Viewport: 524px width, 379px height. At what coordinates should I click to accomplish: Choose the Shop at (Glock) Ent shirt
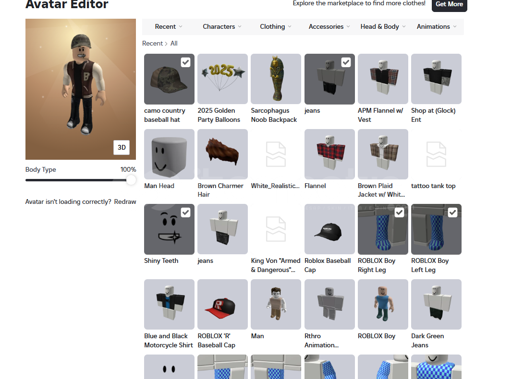pos(436,79)
